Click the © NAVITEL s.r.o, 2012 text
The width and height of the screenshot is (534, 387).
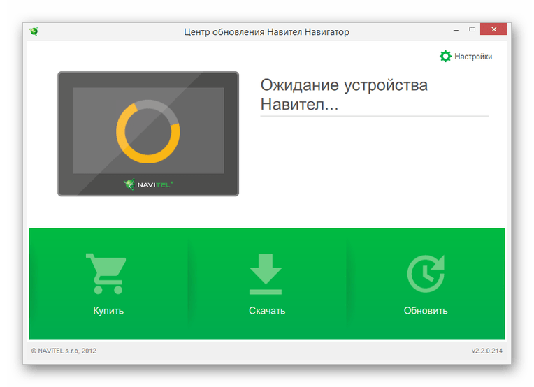point(64,351)
